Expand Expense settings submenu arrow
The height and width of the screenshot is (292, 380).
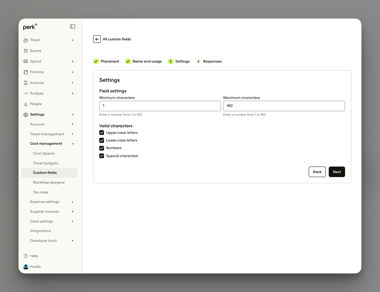click(x=73, y=202)
